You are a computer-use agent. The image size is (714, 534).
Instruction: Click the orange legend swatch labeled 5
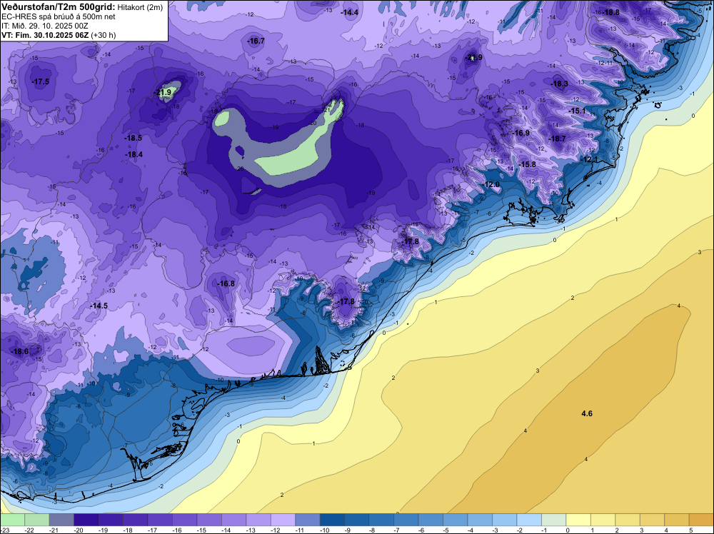[x=701, y=520]
